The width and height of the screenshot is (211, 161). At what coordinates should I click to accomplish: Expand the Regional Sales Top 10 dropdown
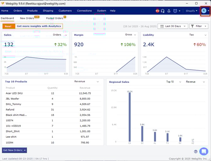click(x=172, y=82)
